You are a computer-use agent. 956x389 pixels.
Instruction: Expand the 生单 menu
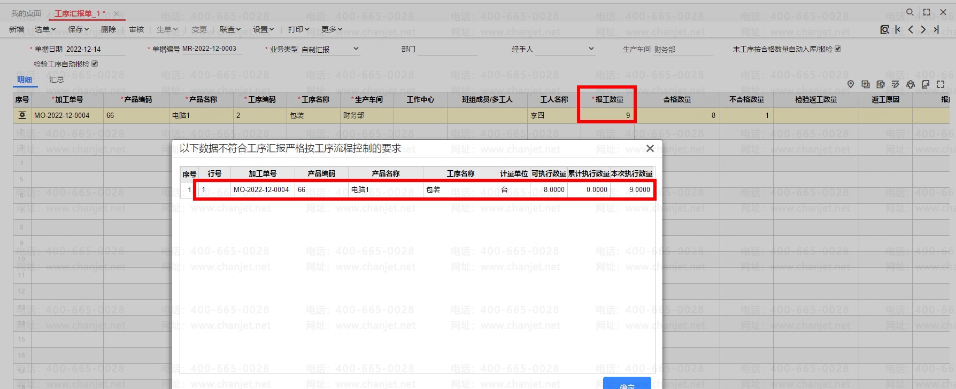pyautogui.click(x=167, y=29)
